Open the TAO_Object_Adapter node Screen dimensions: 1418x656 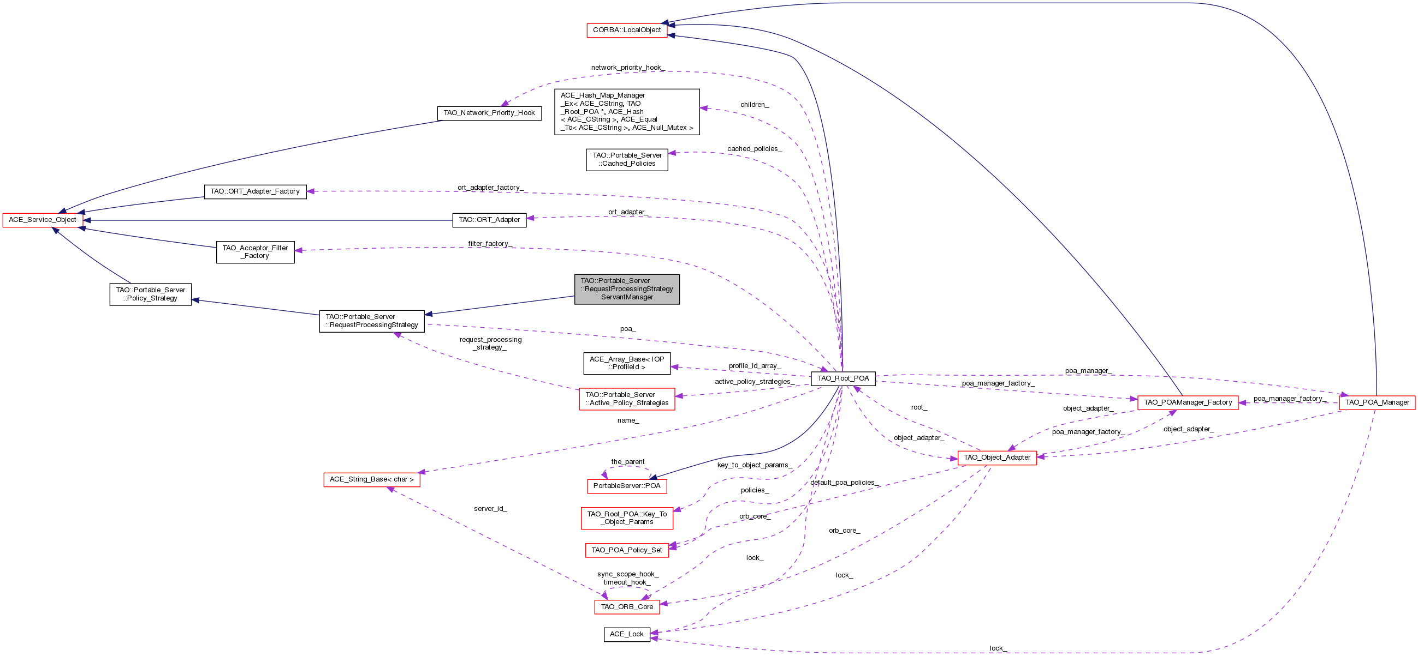997,458
